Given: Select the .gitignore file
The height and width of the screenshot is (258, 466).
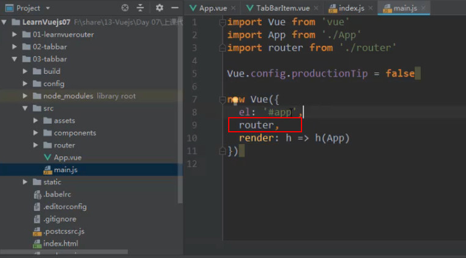Looking at the screenshot, I should pos(60,219).
